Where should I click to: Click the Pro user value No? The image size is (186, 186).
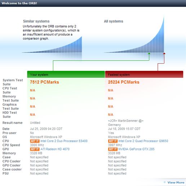point(32,133)
